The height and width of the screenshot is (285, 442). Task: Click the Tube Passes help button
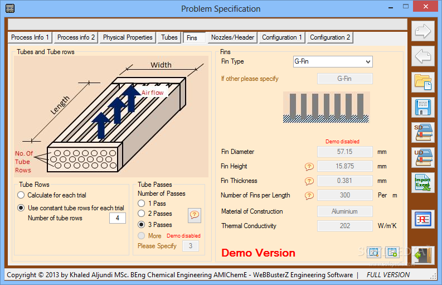pos(195,216)
